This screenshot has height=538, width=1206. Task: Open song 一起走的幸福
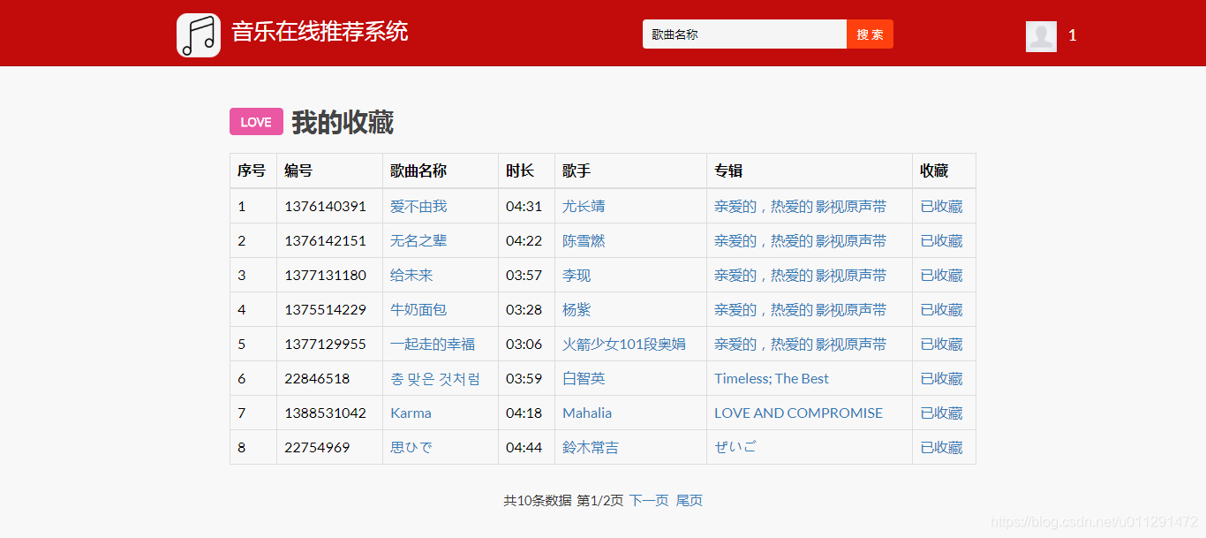point(433,345)
